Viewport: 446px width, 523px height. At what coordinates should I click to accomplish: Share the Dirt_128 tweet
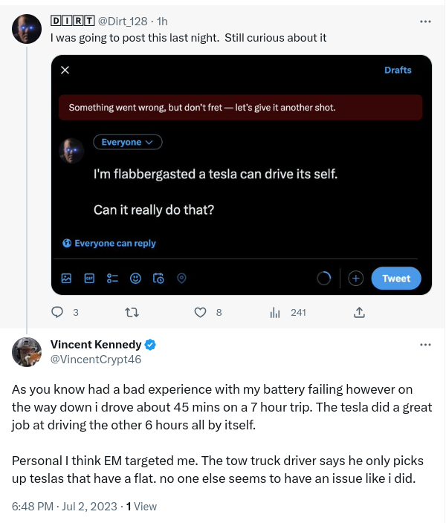point(359,313)
